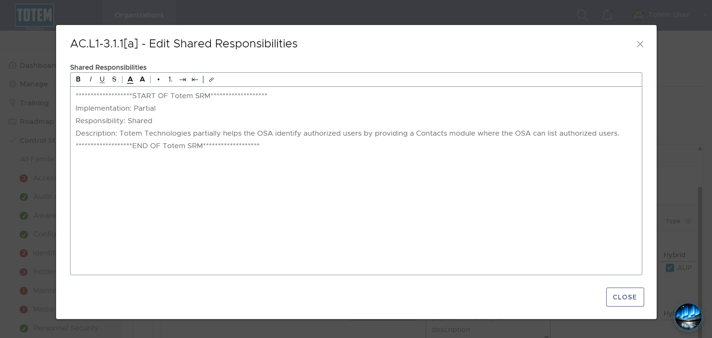Select the Awareness family in sidebar

coord(38,216)
